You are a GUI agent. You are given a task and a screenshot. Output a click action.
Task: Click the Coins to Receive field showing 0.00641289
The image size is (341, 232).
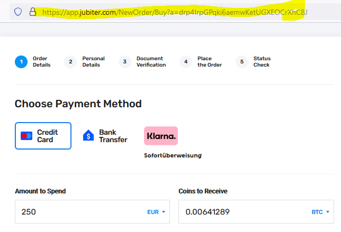pos(256,211)
